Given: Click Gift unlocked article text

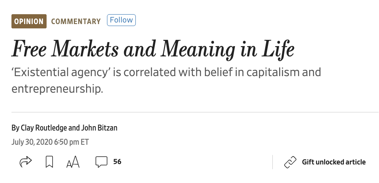Looking at the screenshot, I should [x=334, y=162].
